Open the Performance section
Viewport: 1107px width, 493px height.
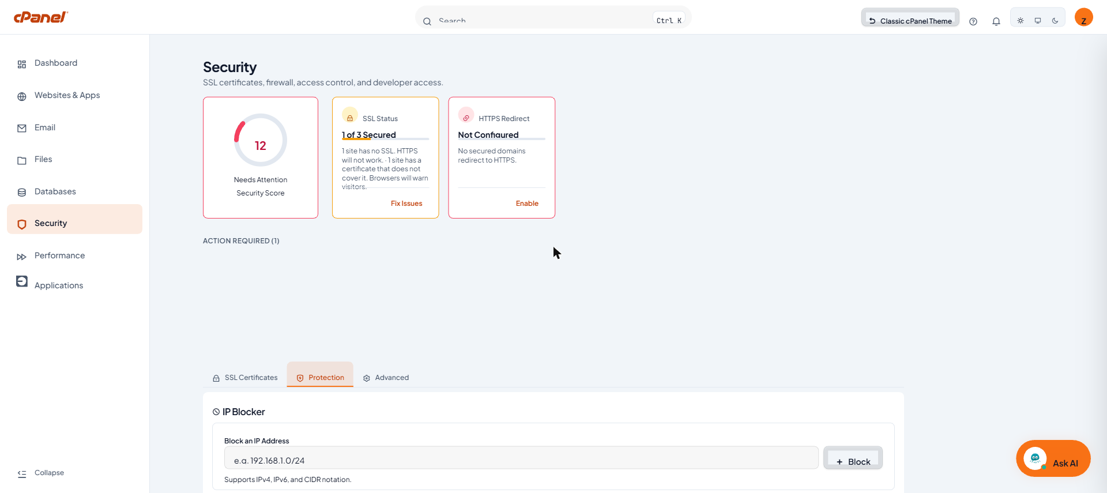74,256
